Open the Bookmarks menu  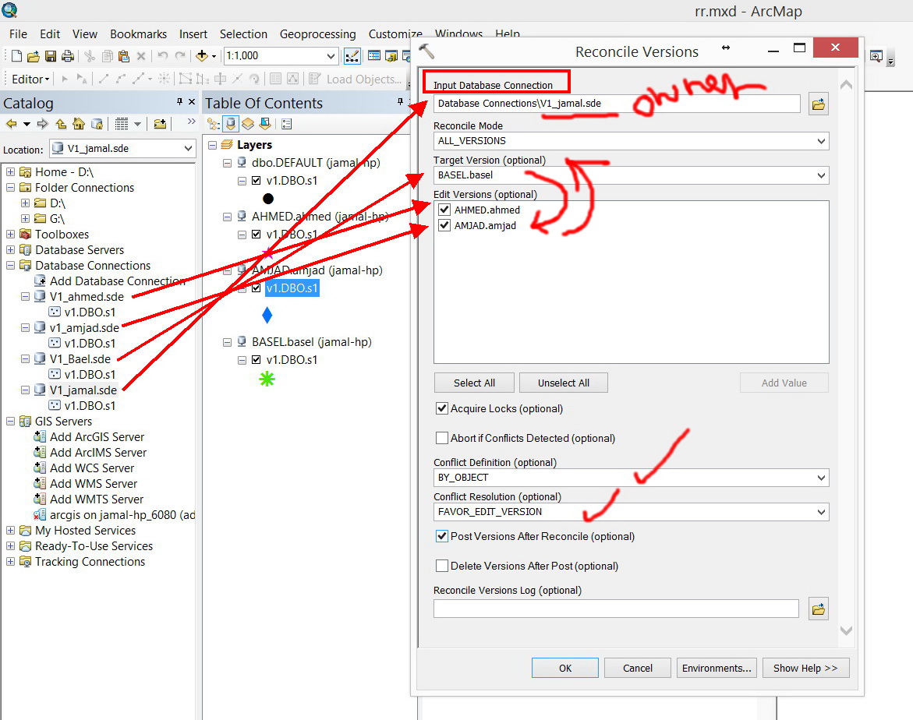point(138,34)
